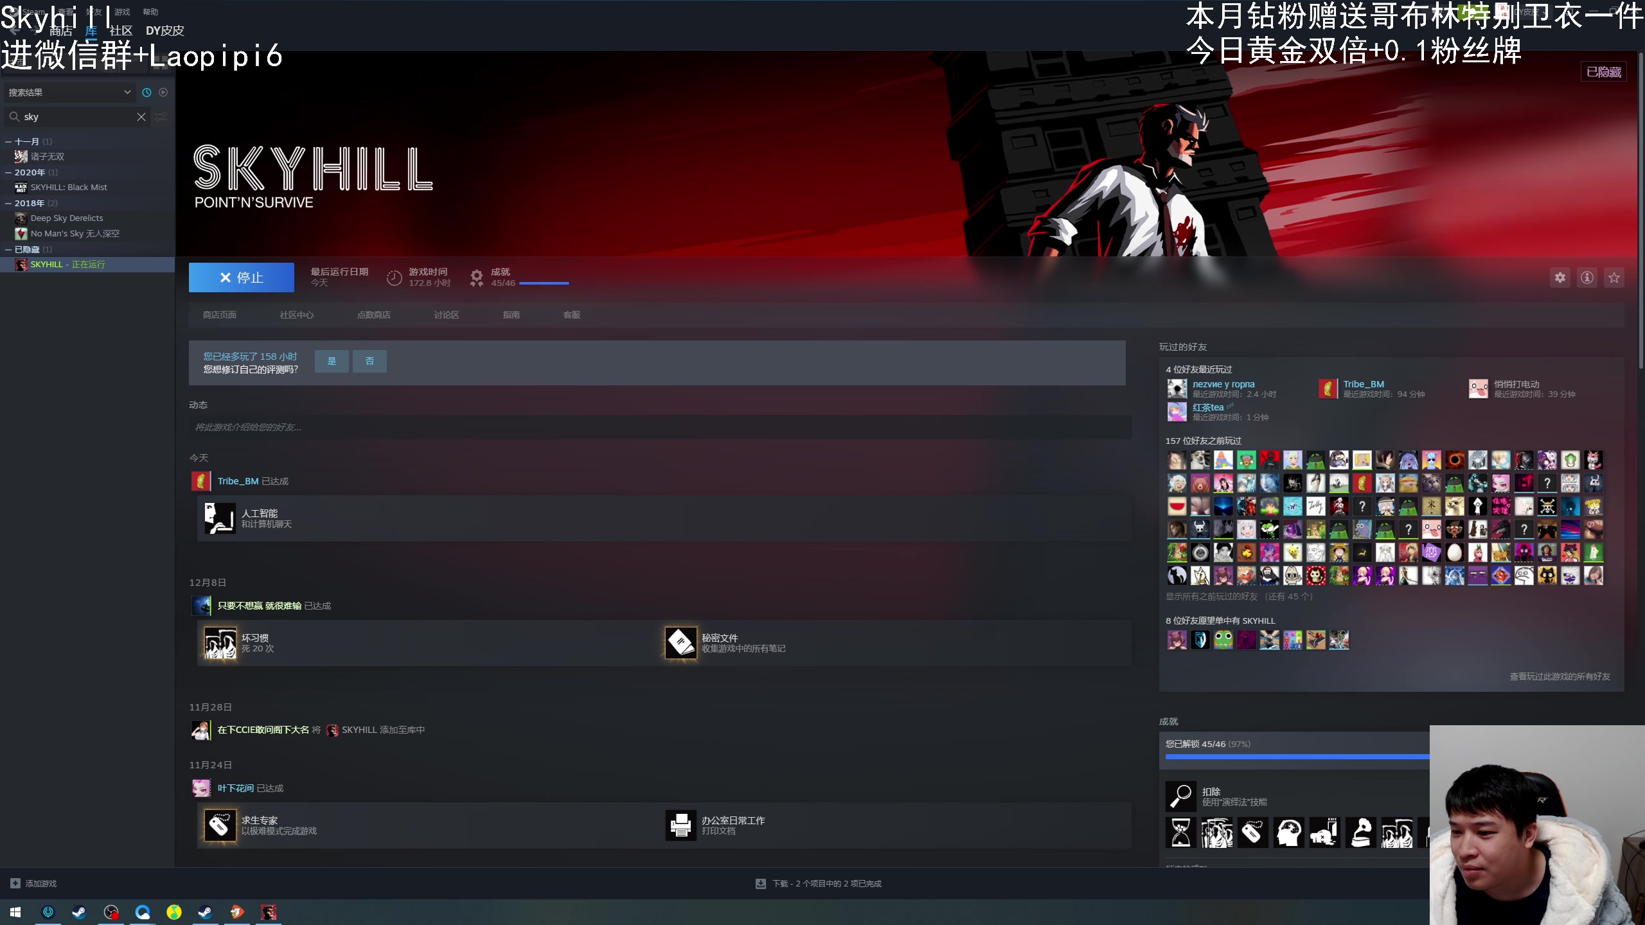Click Tribe_BM's avatar in today's activity
This screenshot has height=925, width=1645.
click(x=201, y=481)
